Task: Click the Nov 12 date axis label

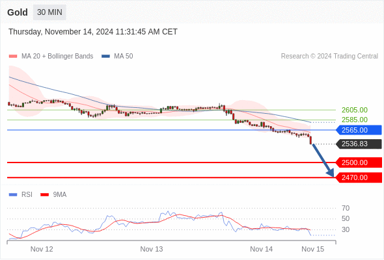Action: (42, 249)
